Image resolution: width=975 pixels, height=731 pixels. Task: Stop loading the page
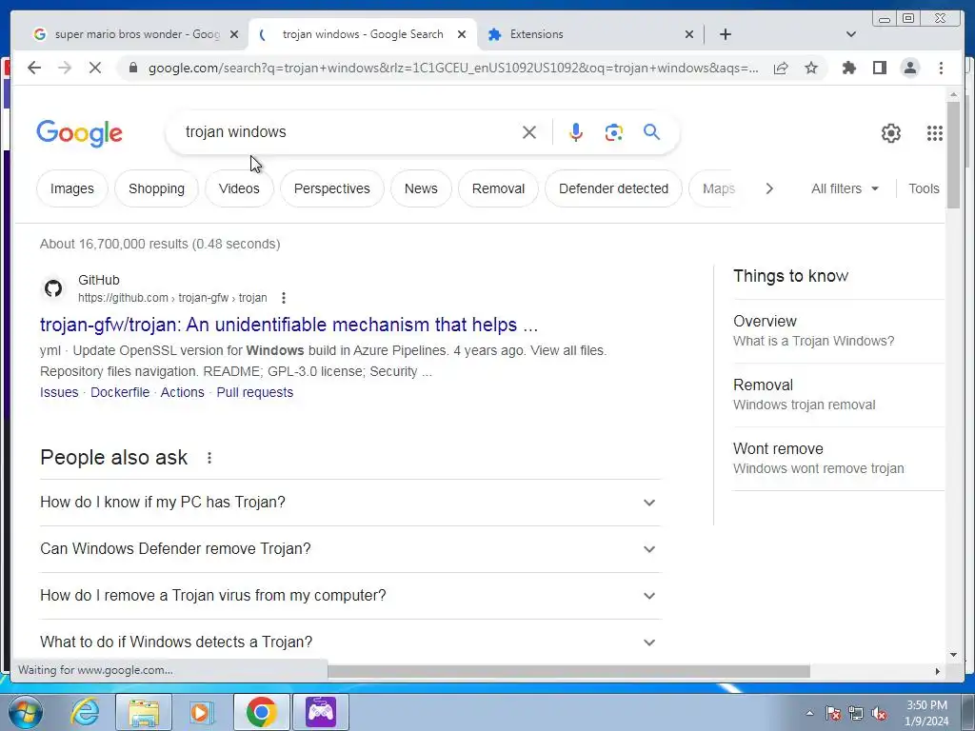click(x=95, y=68)
